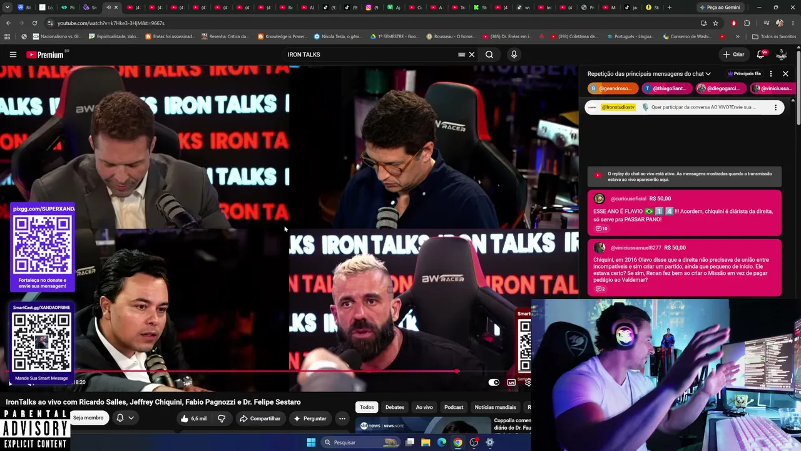The image size is (801, 451).
Task: Open File Explorer from the taskbar
Action: 426,442
